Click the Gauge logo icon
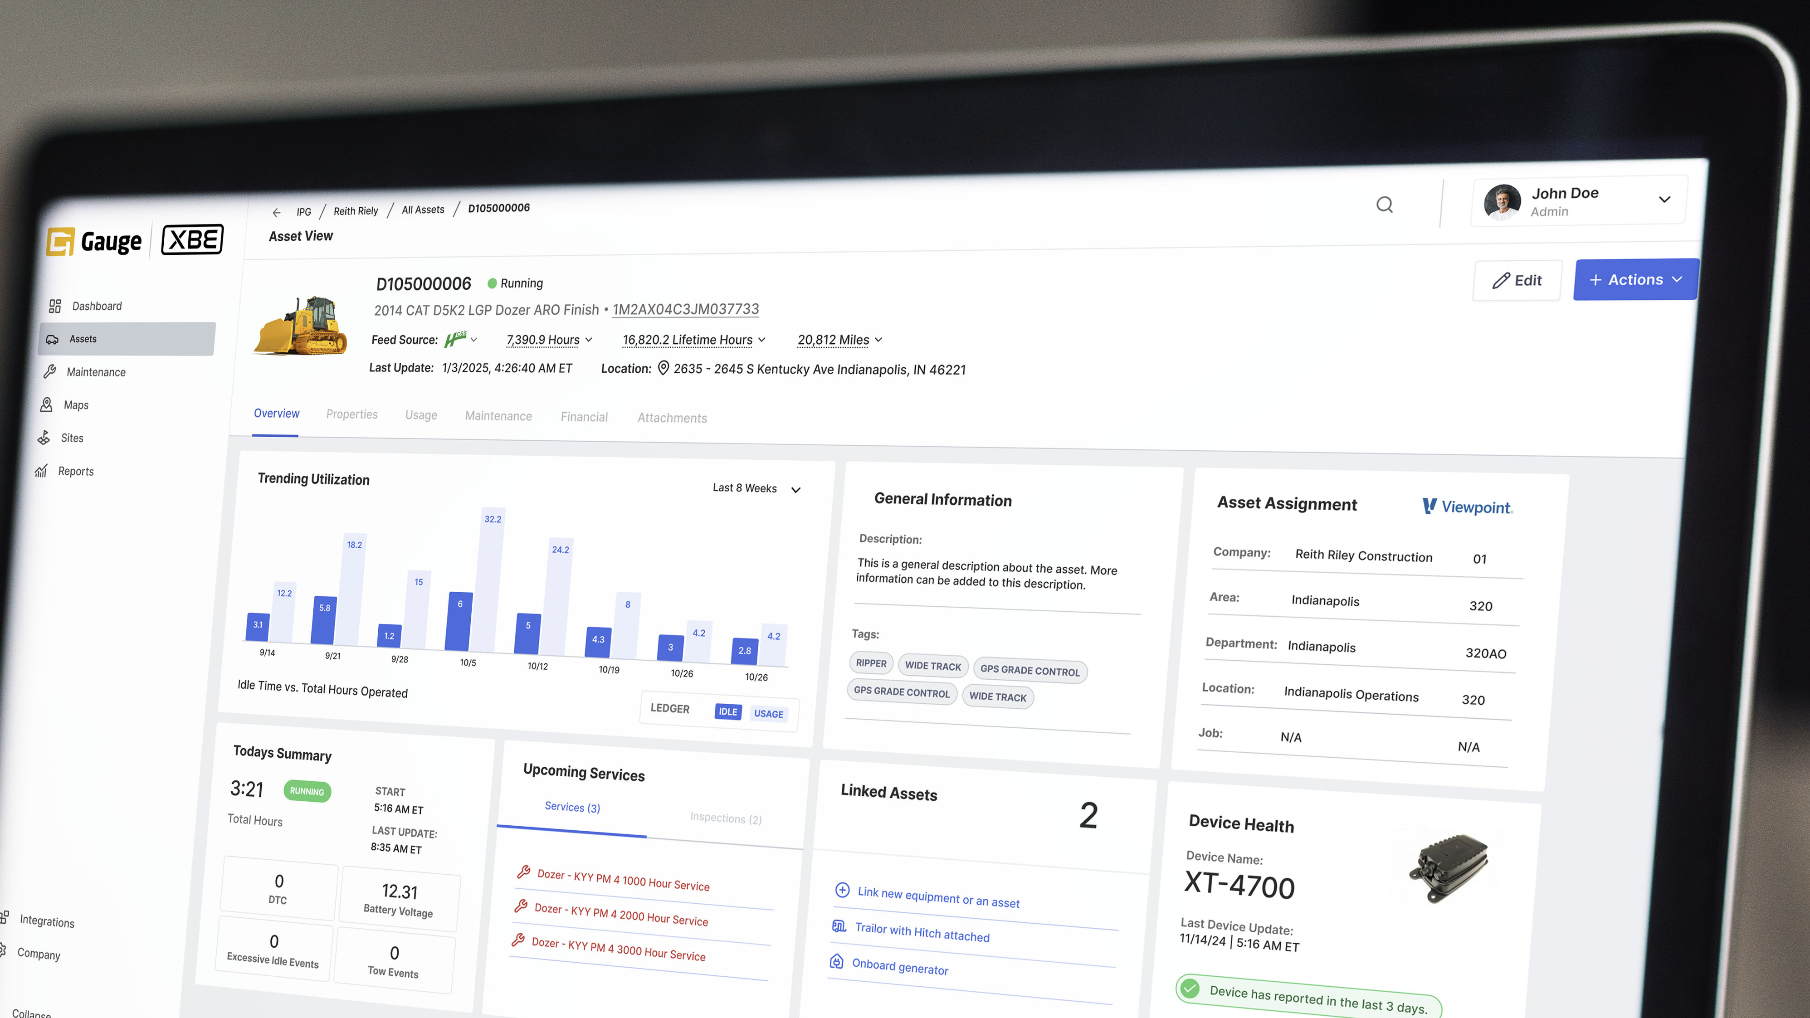Image resolution: width=1810 pixels, height=1018 pixels. click(60, 242)
